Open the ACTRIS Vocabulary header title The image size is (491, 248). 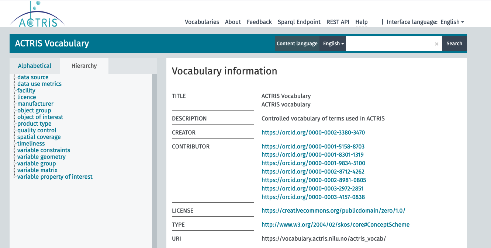click(52, 43)
